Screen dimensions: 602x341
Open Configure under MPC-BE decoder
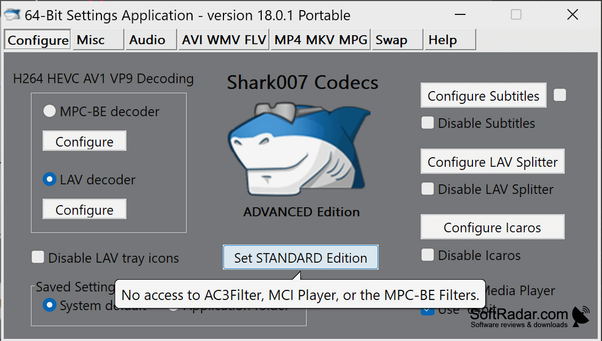[84, 141]
